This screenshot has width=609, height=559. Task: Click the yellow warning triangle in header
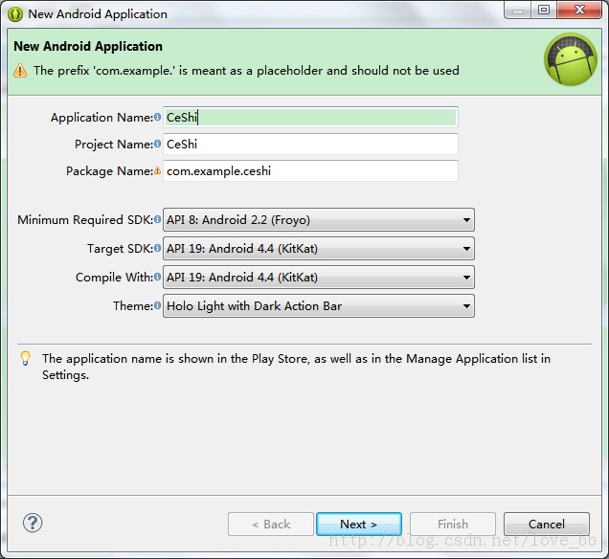click(20, 71)
